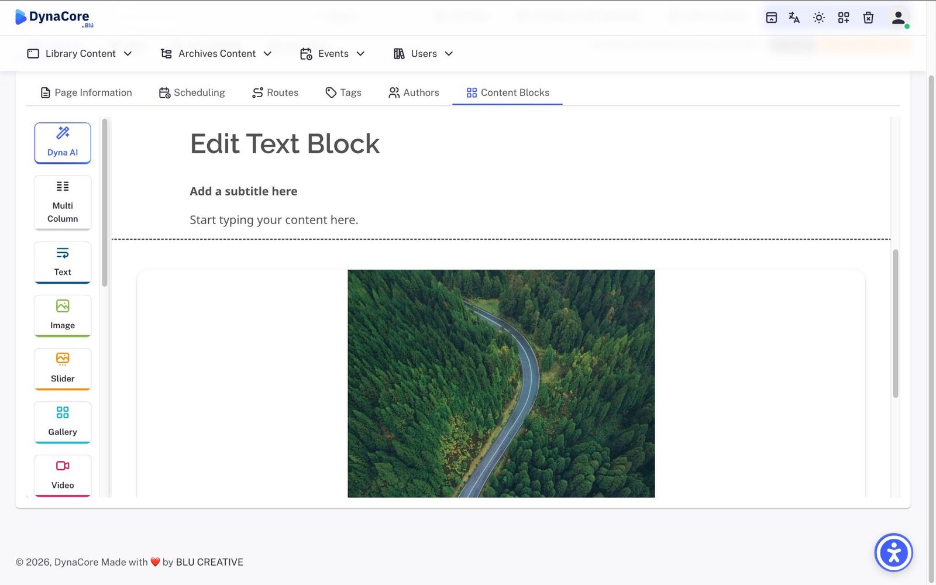Follow the BLU CREATIVE footer link
The width and height of the screenshot is (936, 585).
coord(209,562)
